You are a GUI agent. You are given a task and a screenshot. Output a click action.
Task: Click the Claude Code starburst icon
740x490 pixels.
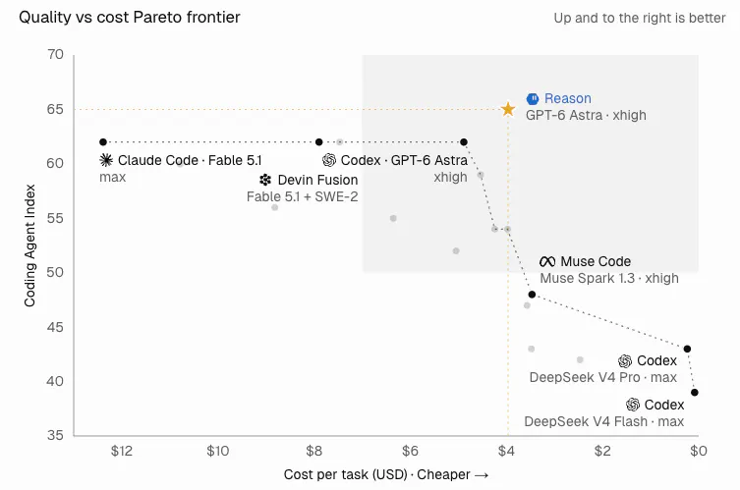(x=106, y=160)
